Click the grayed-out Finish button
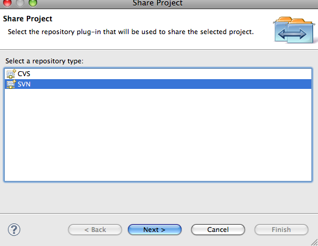The image size is (318, 246). 281,230
